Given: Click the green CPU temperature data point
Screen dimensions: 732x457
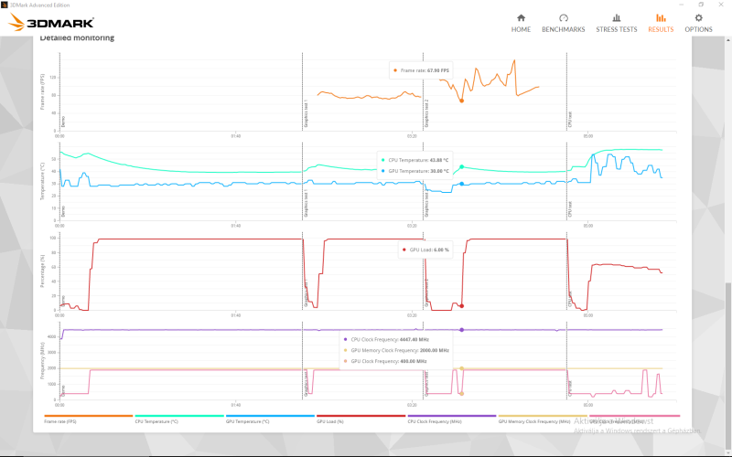Looking at the screenshot, I should coord(461,166).
